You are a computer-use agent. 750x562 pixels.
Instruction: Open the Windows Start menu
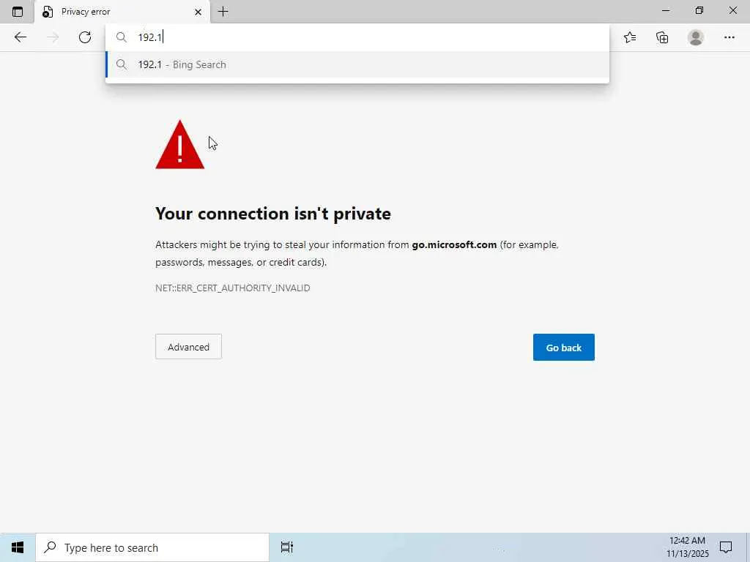pyautogui.click(x=18, y=547)
